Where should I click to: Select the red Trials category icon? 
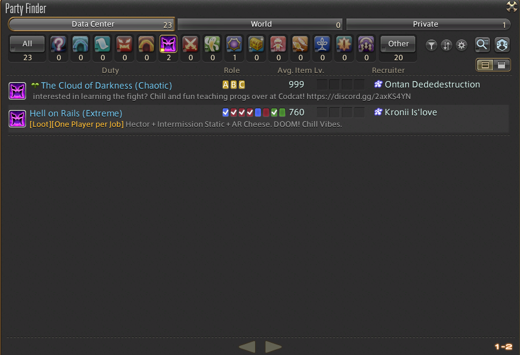tap(124, 44)
